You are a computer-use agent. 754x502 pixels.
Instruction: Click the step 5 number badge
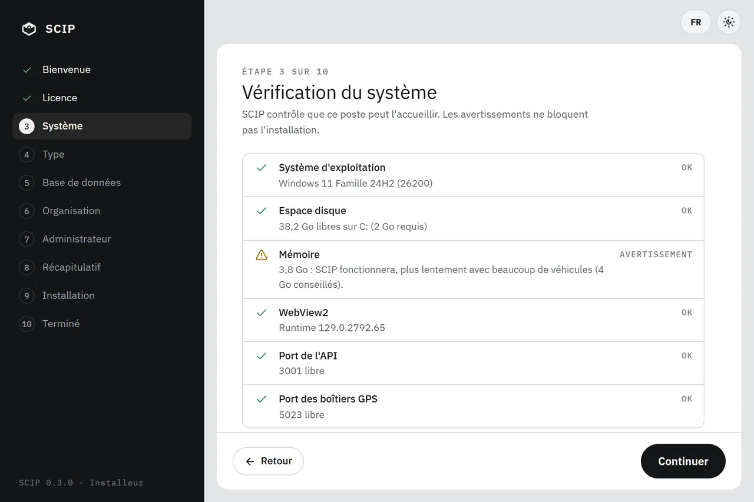[x=27, y=182]
